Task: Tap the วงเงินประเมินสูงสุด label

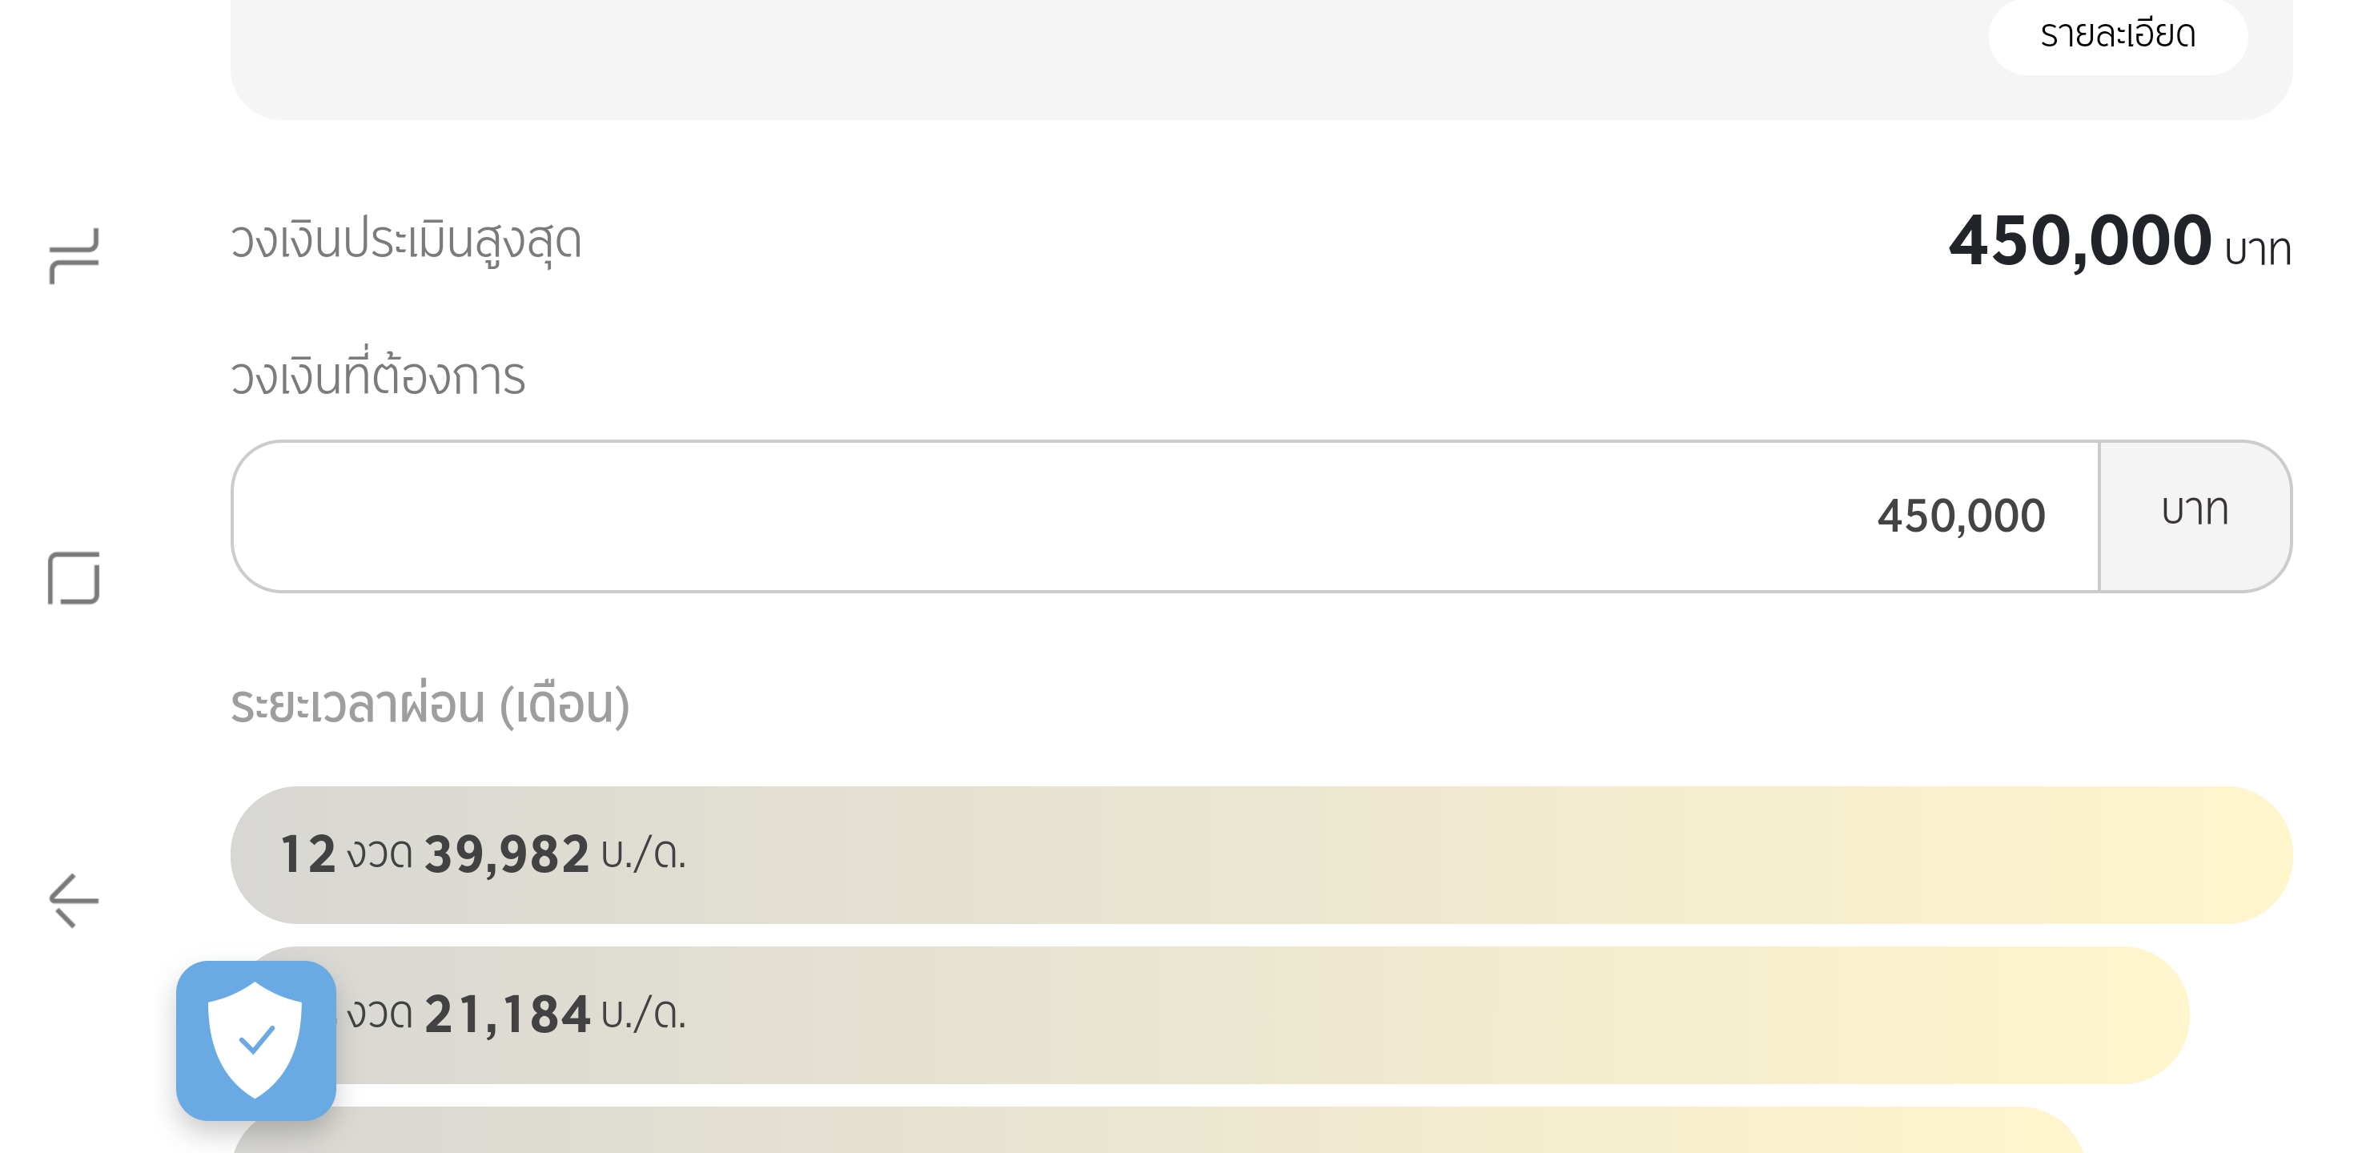Action: pos(406,241)
